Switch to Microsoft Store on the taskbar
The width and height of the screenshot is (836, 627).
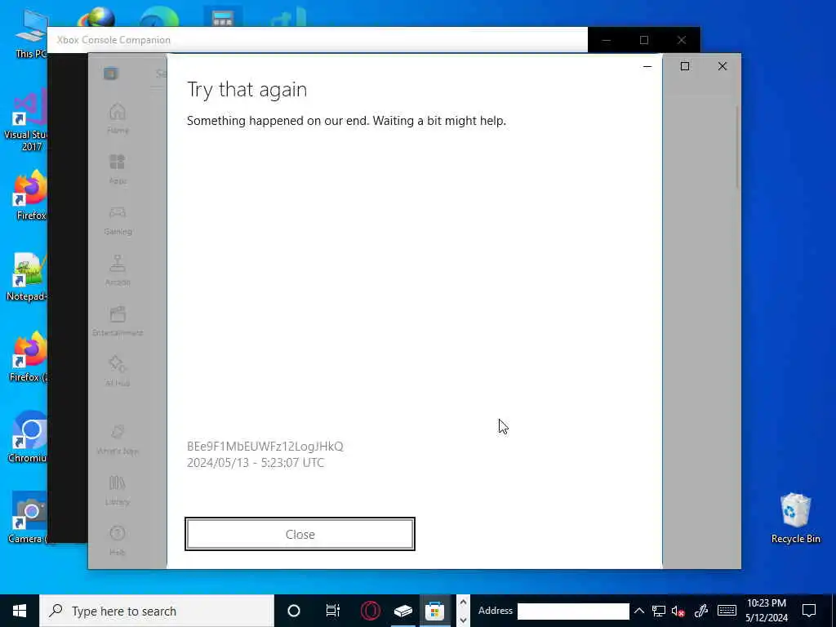[434, 611]
